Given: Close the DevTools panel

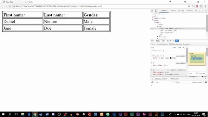Looking at the screenshot, I should [x=206, y=11].
